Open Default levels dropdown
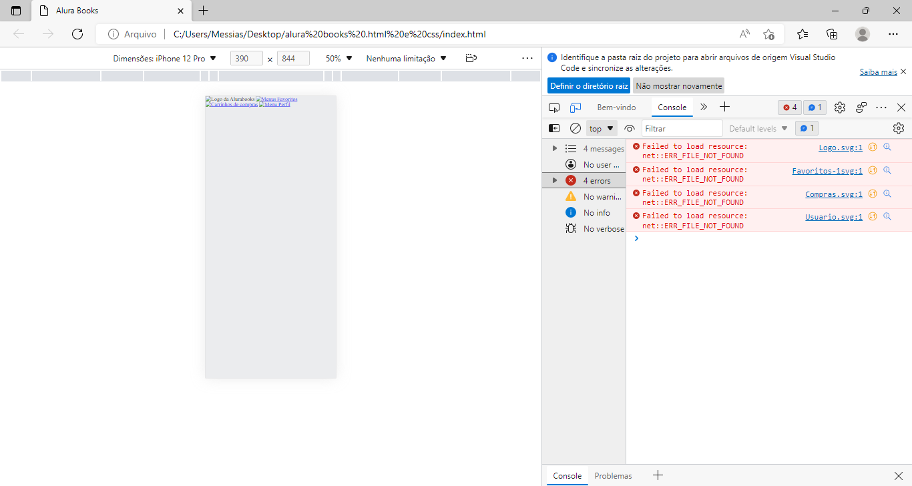This screenshot has height=486, width=912. tap(758, 128)
